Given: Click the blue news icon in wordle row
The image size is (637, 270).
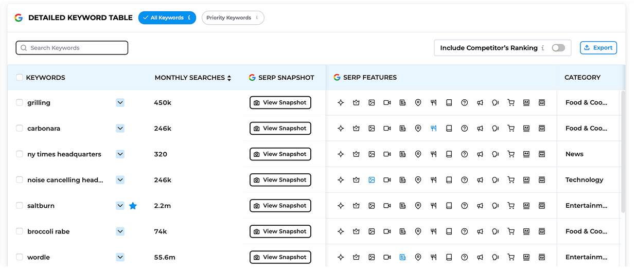Looking at the screenshot, I should pos(402,257).
